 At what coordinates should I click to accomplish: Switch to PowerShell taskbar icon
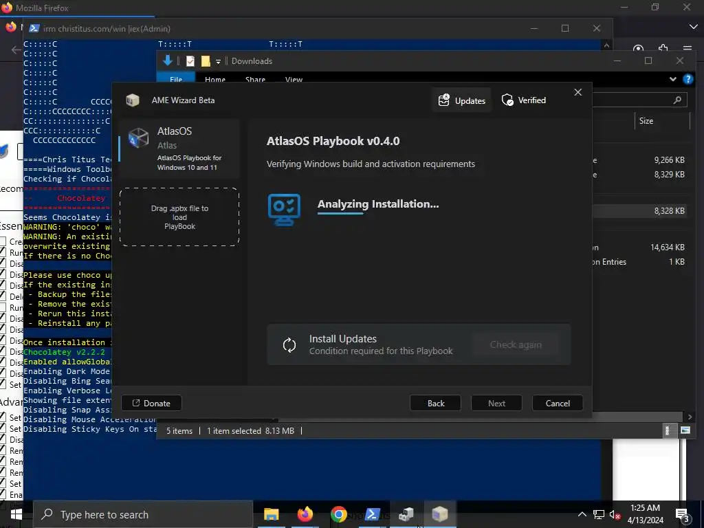click(372, 514)
